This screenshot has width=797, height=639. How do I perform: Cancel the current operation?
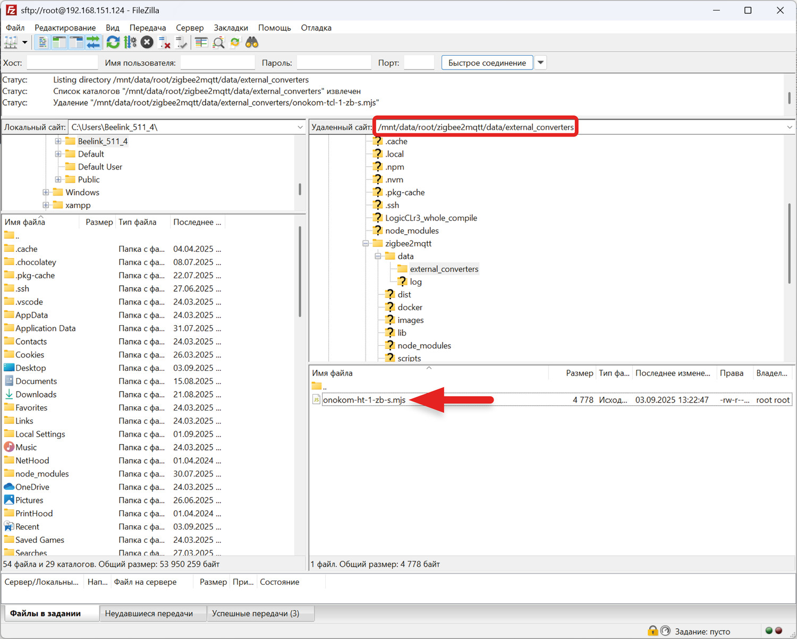(x=147, y=42)
